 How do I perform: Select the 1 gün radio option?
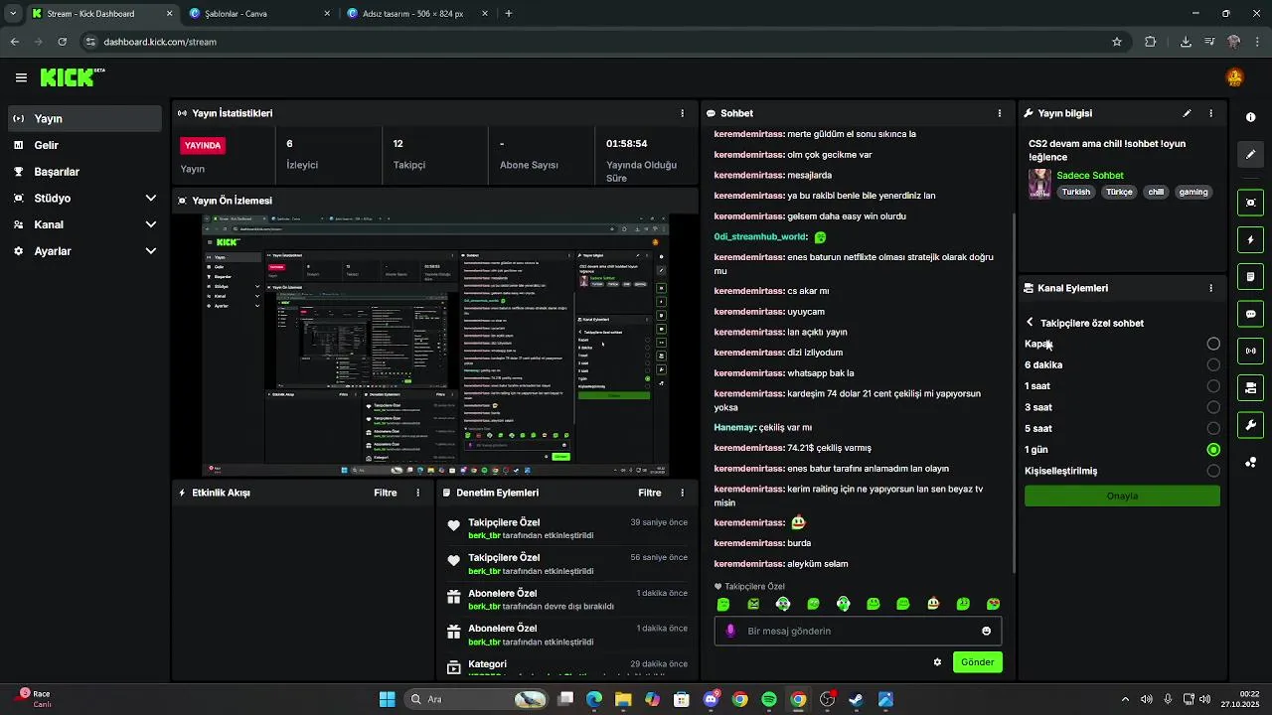point(1213,450)
